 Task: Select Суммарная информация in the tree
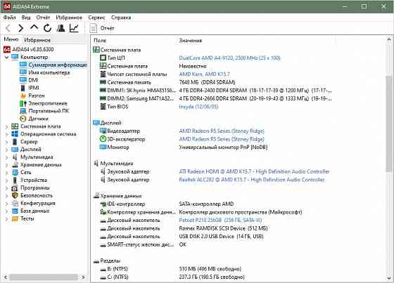tap(58, 65)
